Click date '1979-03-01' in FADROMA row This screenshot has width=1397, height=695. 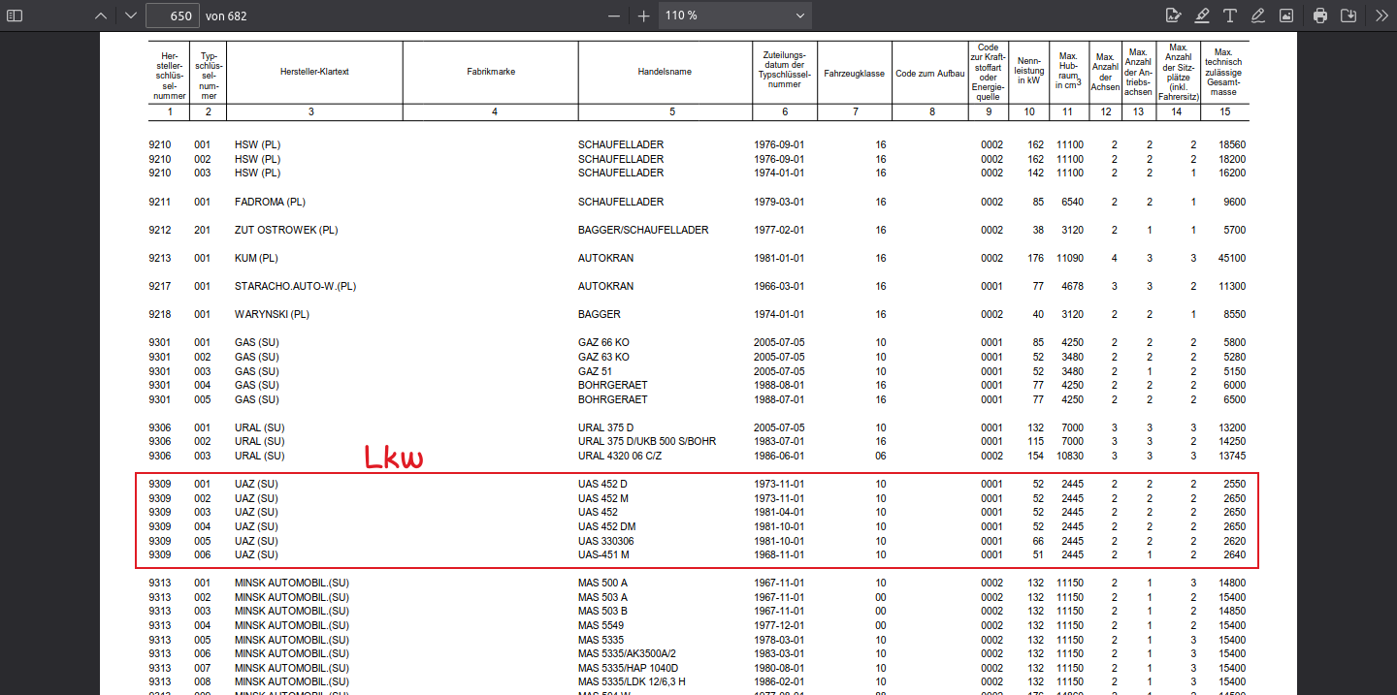pyautogui.click(x=779, y=202)
